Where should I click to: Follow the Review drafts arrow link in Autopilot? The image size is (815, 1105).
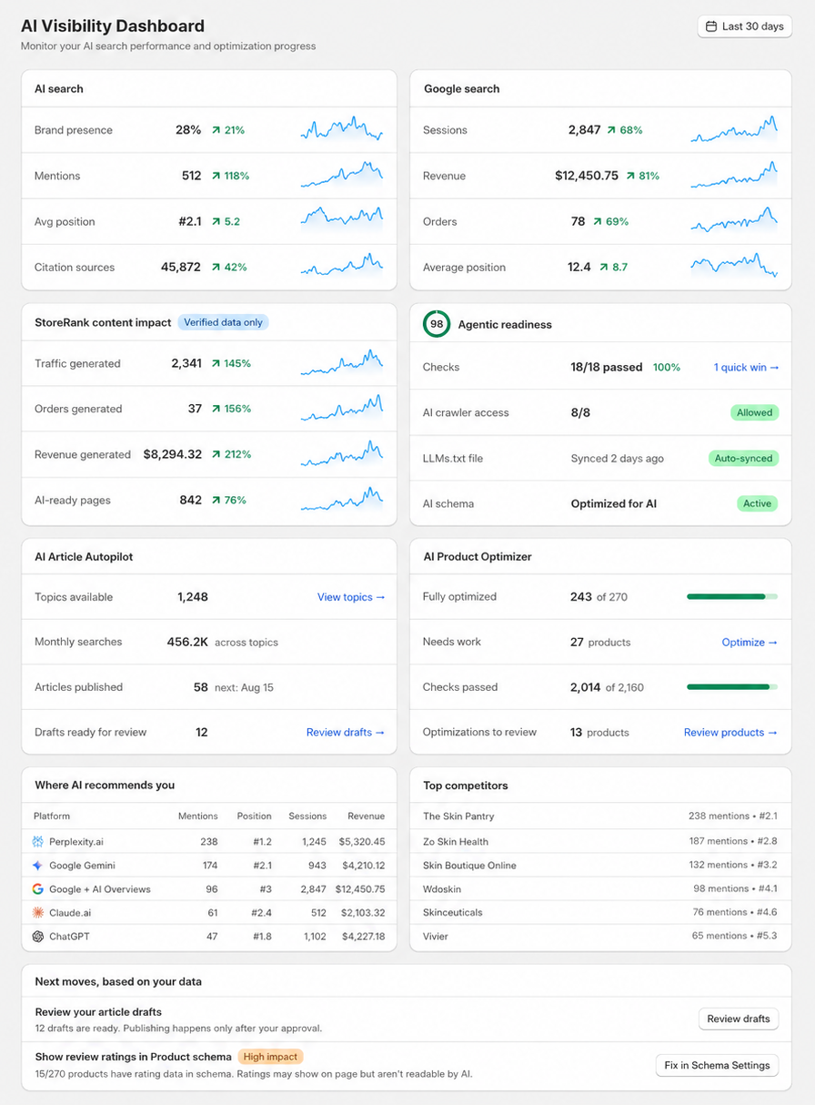pos(346,733)
